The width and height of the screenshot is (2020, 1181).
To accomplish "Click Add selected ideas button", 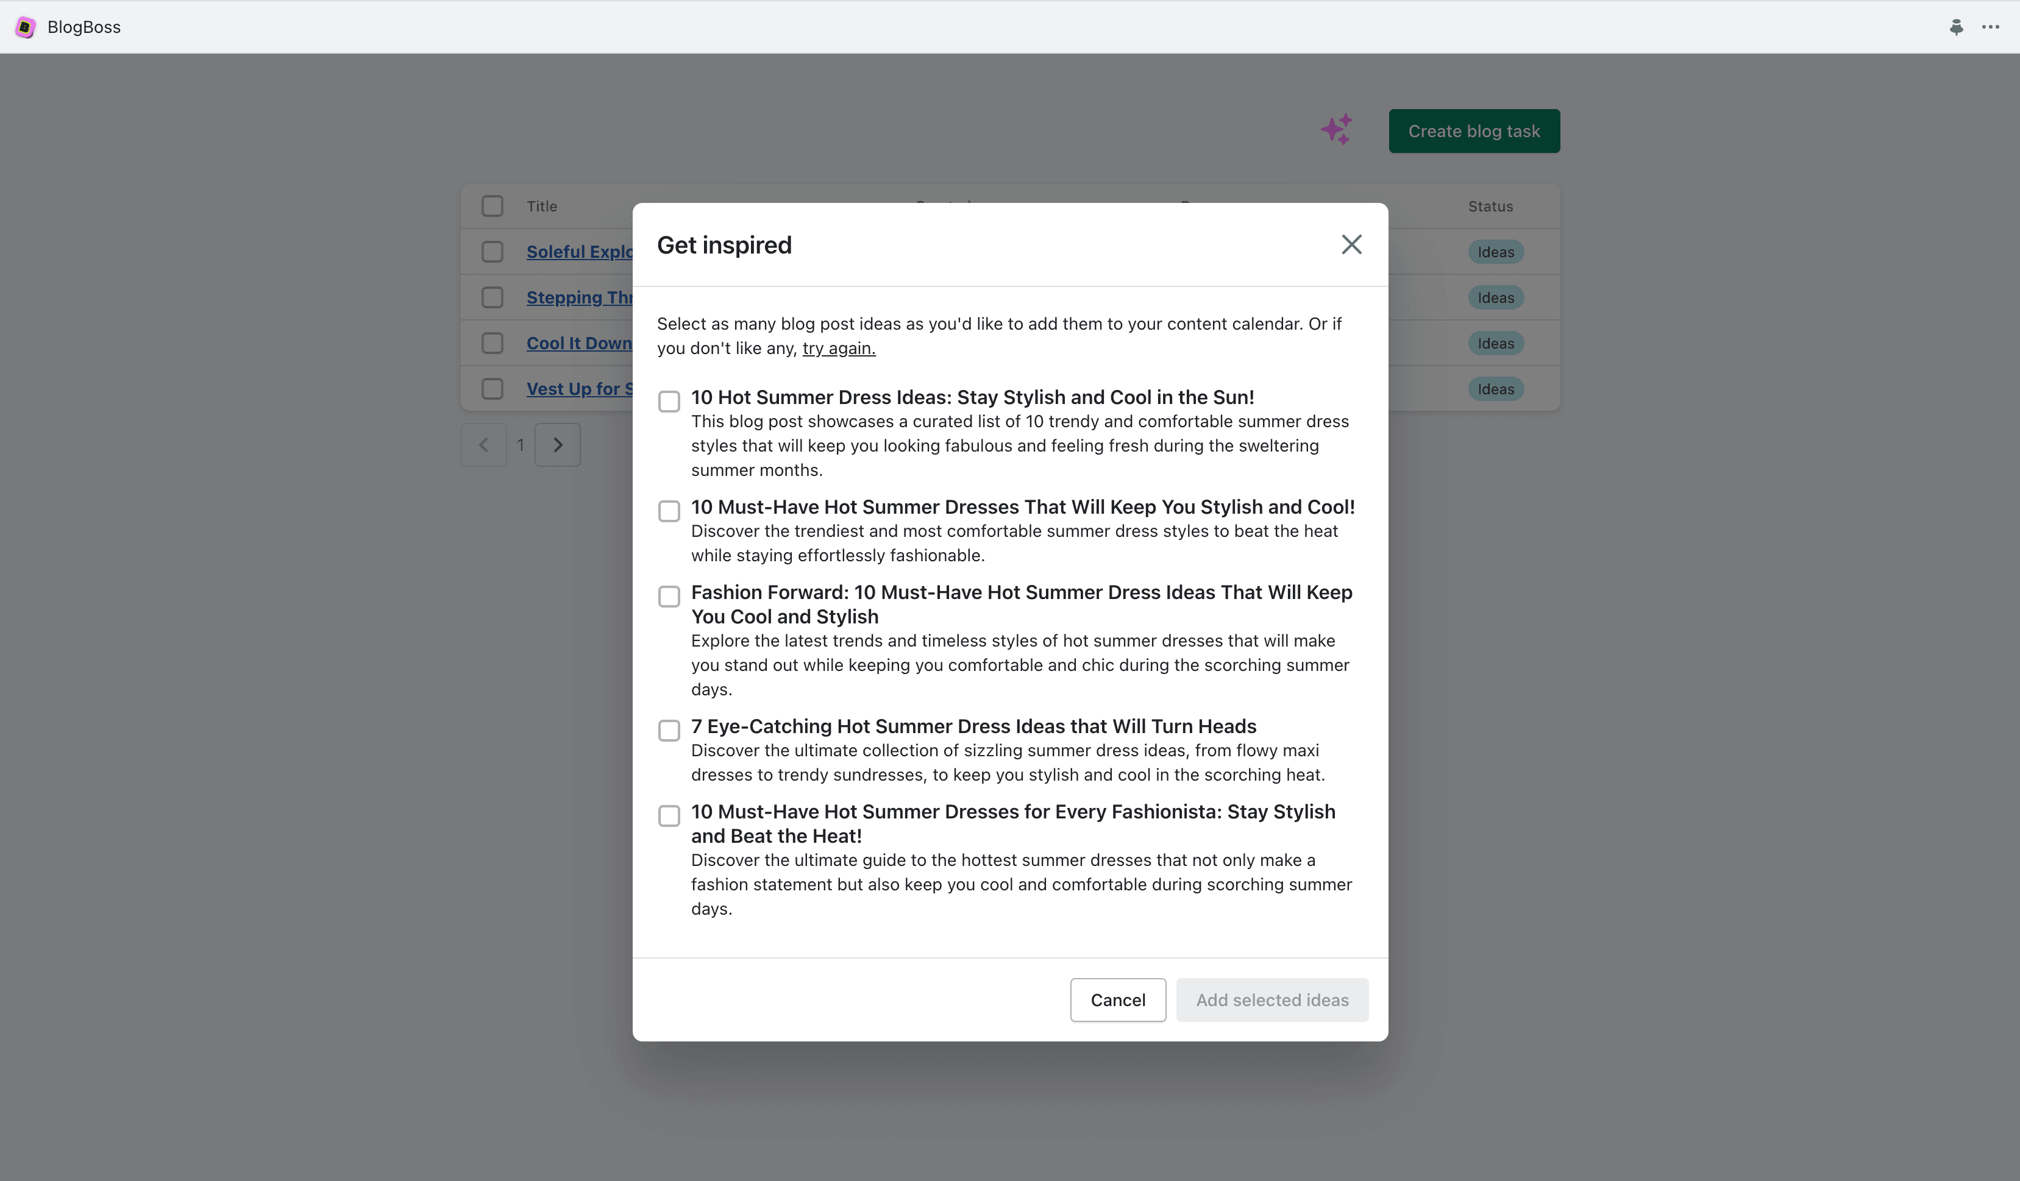I will click(x=1271, y=1000).
